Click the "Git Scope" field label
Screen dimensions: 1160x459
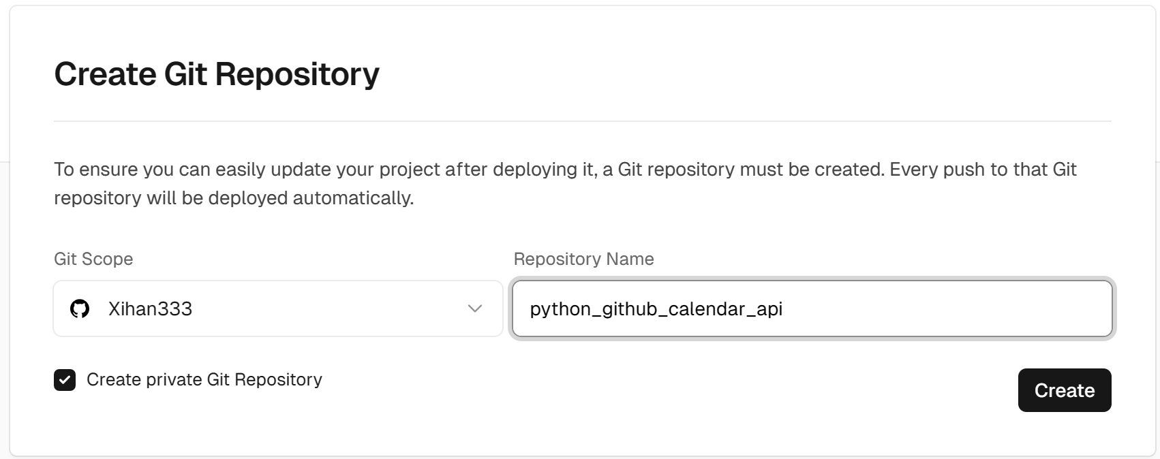[93, 259]
